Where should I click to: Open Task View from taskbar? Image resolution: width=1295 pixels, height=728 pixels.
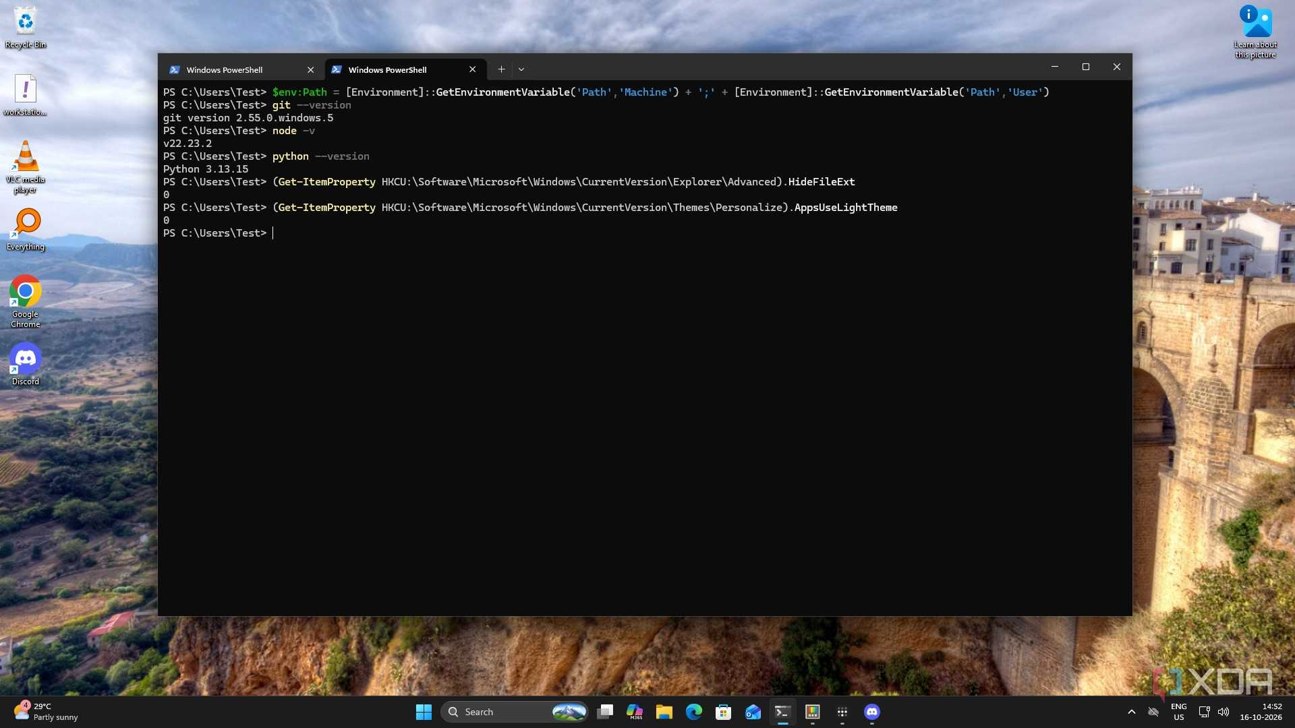tap(605, 712)
